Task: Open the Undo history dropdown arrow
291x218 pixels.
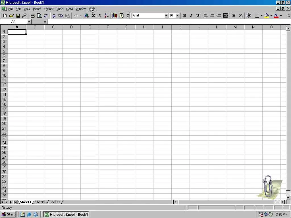Action: (80, 16)
